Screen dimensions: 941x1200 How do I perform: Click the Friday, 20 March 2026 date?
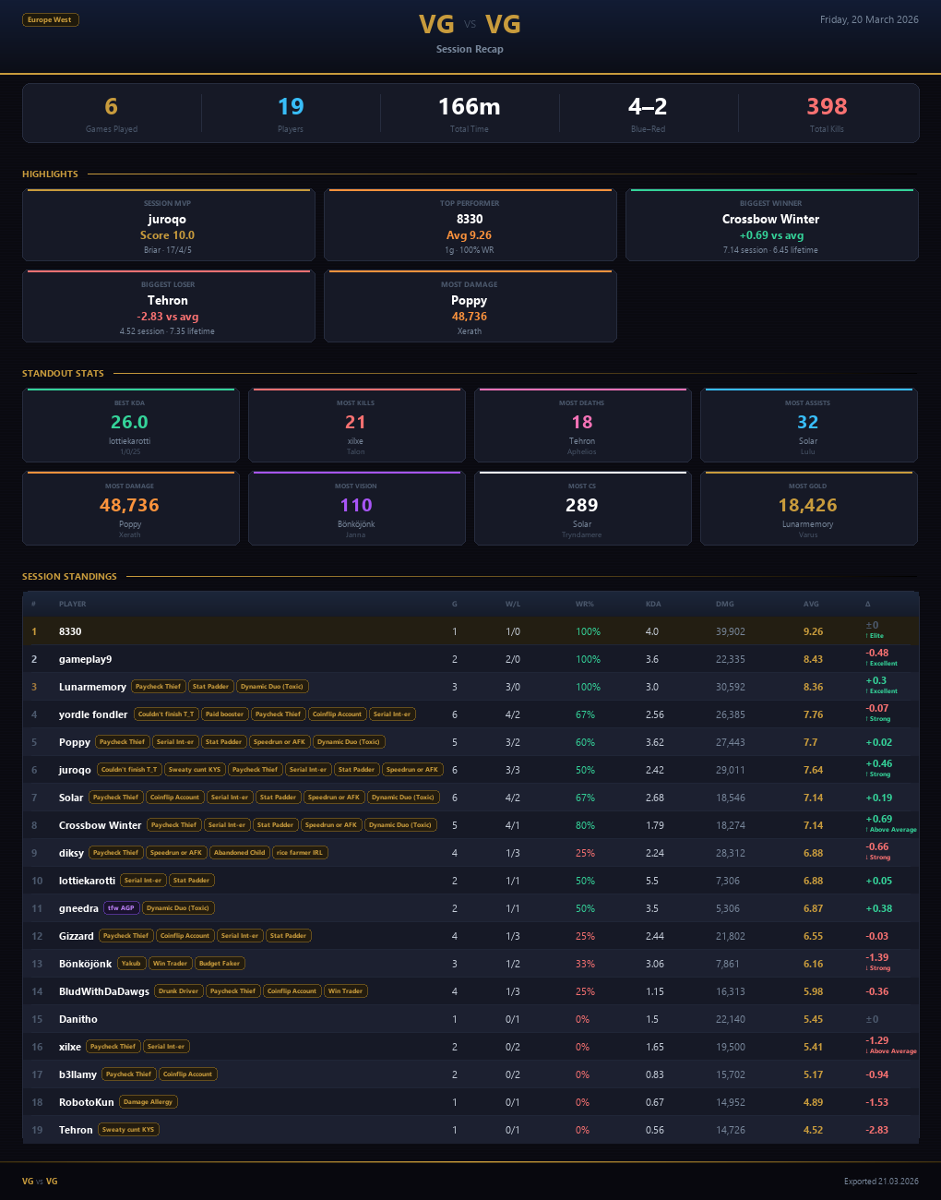coord(869,19)
